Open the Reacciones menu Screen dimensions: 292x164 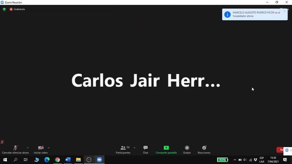[x=204, y=150]
